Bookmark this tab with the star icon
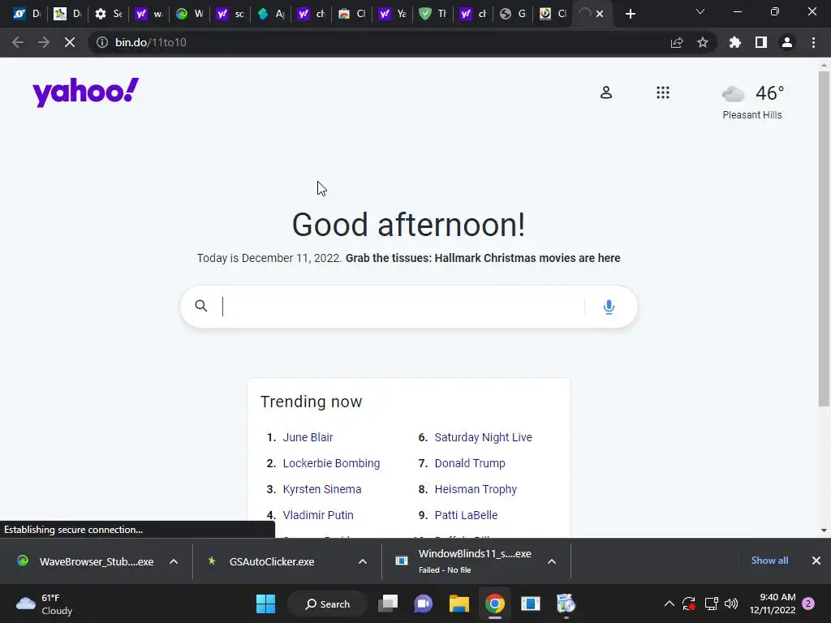Screen dimensions: 831x623 (703, 42)
